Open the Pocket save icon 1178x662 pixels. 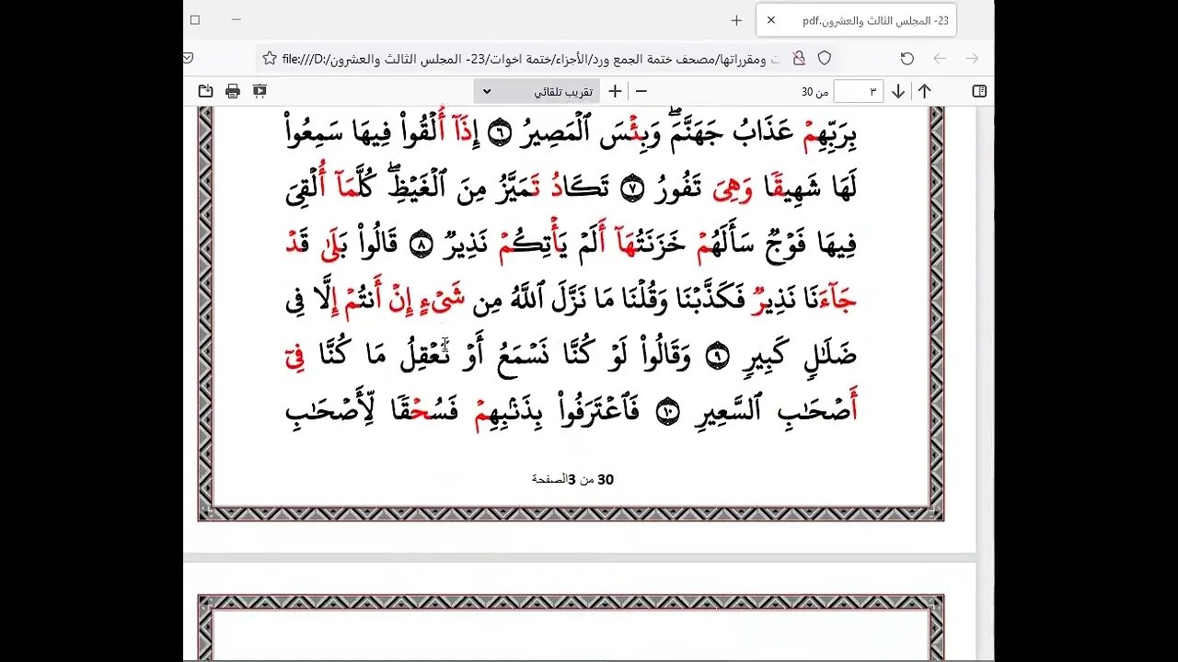pyautogui.click(x=189, y=59)
